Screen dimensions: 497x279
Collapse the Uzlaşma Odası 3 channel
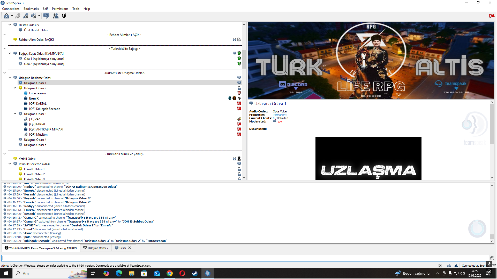coord(15,114)
